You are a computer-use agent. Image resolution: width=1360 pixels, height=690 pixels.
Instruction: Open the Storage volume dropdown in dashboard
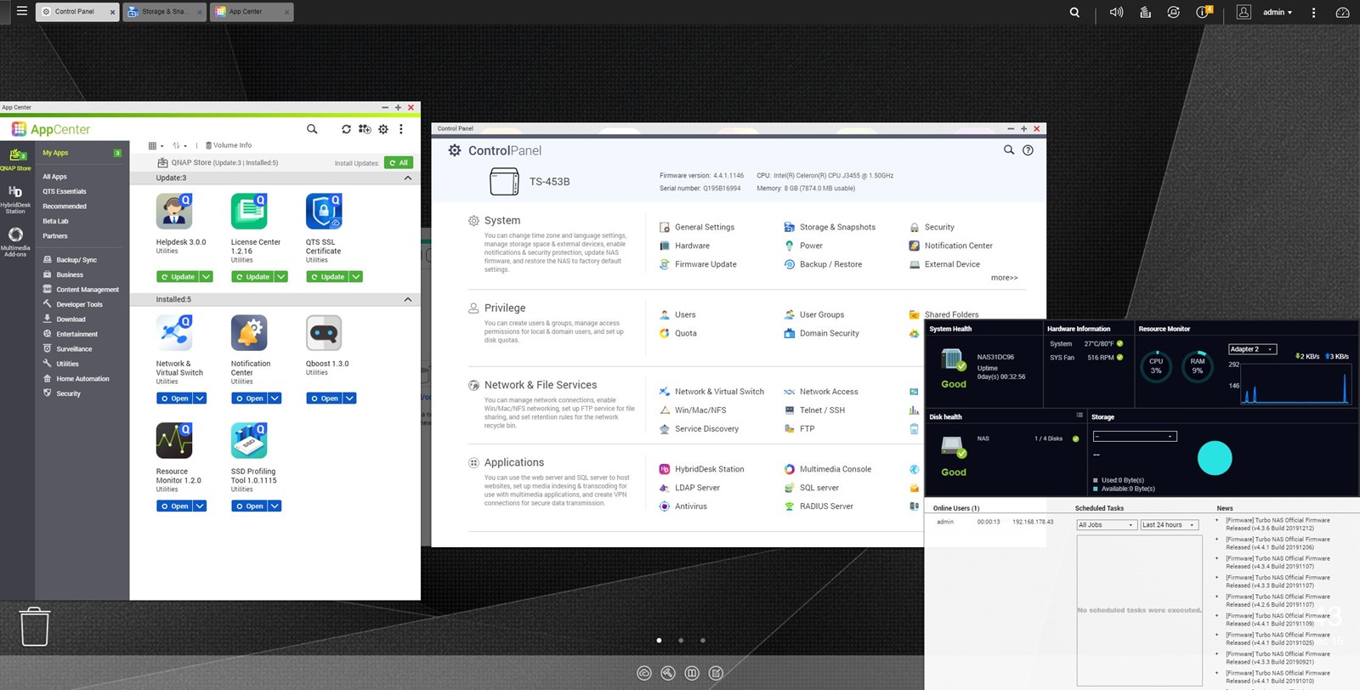pos(1135,436)
